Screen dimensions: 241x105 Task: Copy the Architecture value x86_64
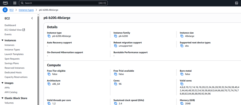(x=49, y=84)
